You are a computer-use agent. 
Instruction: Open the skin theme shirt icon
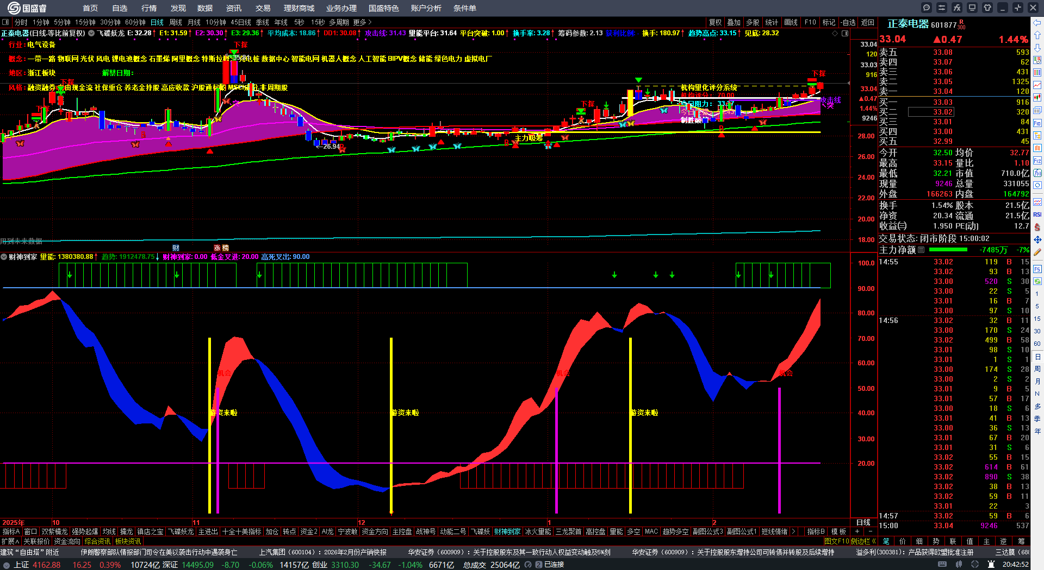[x=987, y=8]
